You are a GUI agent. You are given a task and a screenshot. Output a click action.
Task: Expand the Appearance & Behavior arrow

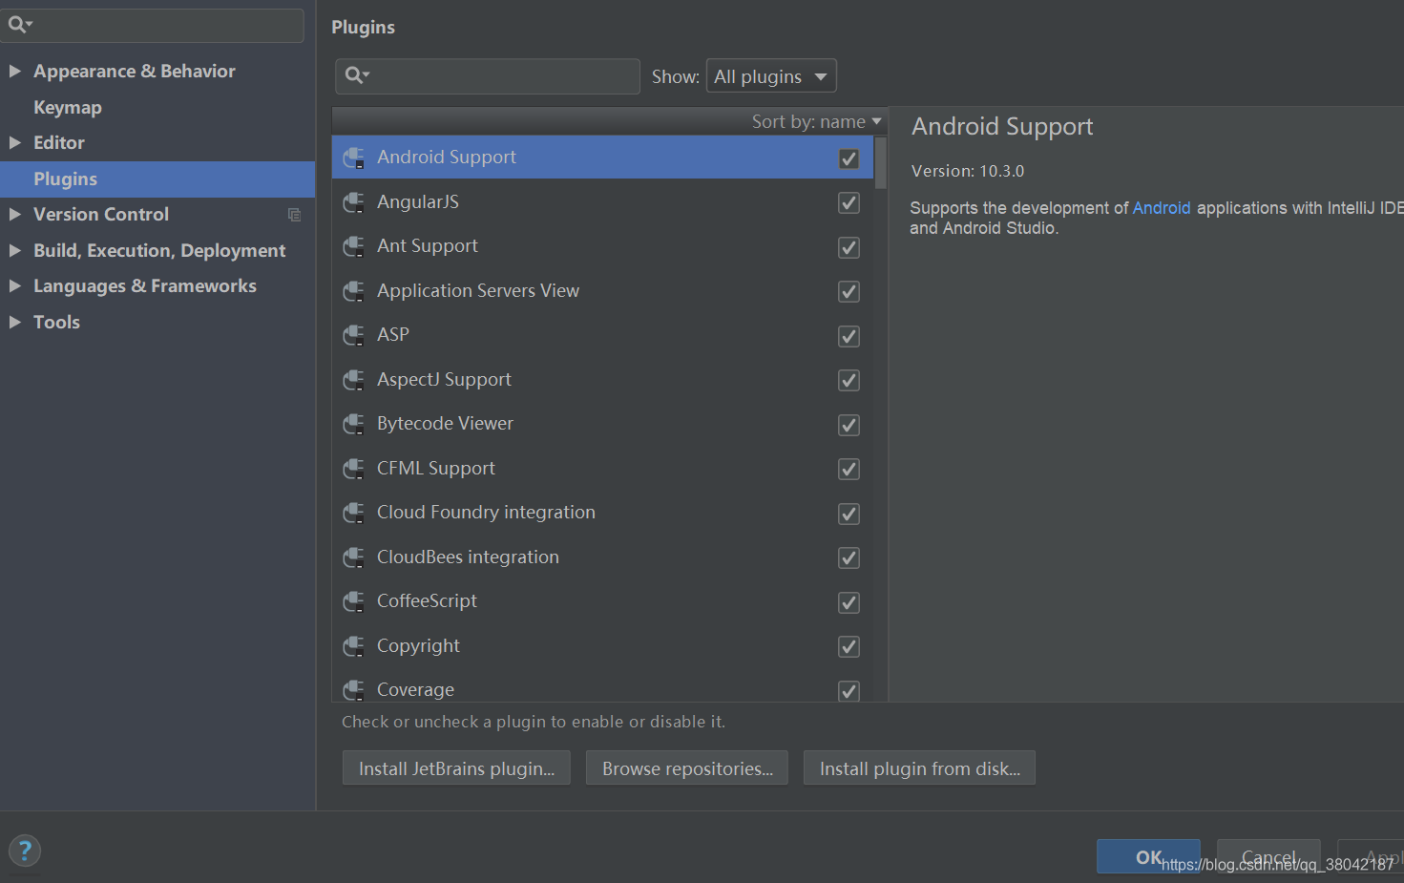coord(15,71)
